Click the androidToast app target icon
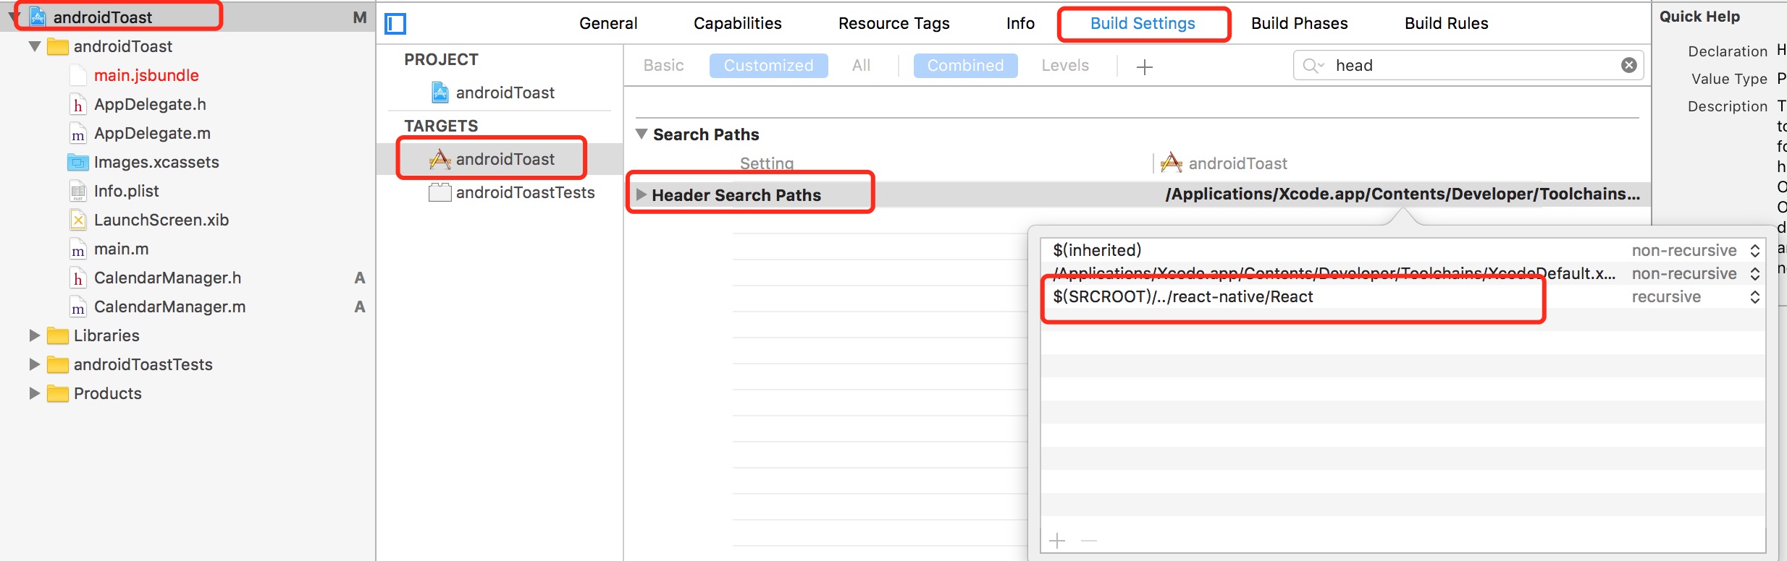The image size is (1787, 561). (x=440, y=159)
